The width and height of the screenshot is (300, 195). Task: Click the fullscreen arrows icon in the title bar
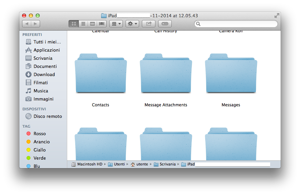pos(277,16)
